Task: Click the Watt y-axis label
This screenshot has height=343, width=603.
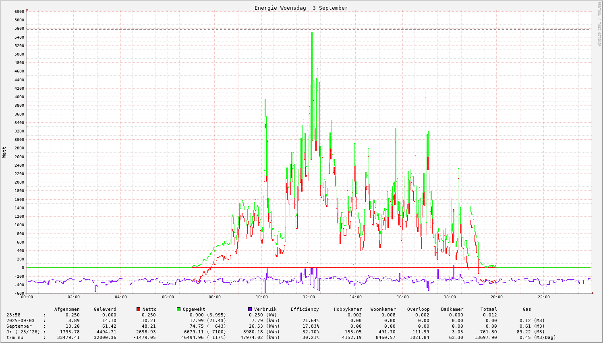Action: tap(4, 152)
